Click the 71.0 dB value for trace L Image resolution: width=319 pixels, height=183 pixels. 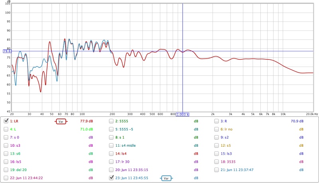[87, 129]
